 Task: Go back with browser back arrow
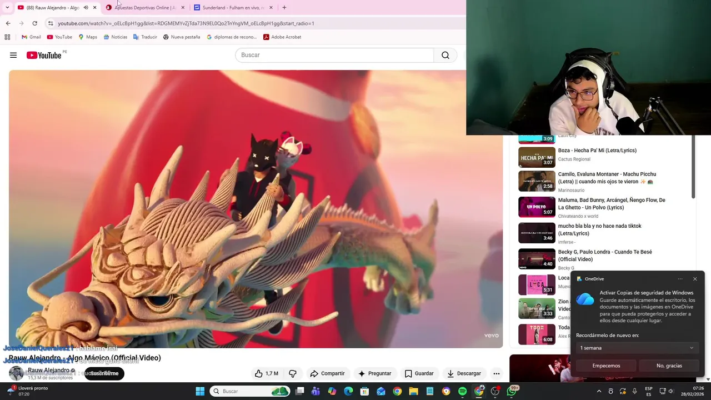pyautogui.click(x=8, y=23)
